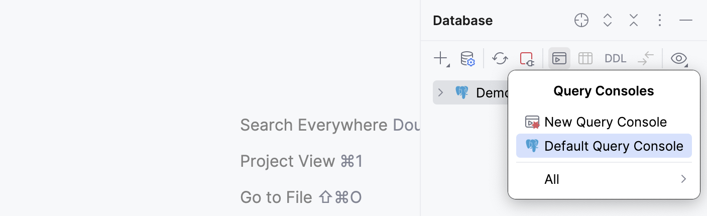The height and width of the screenshot is (216, 707).
Task: Expand the Demo data source tree node
Action: (x=441, y=92)
